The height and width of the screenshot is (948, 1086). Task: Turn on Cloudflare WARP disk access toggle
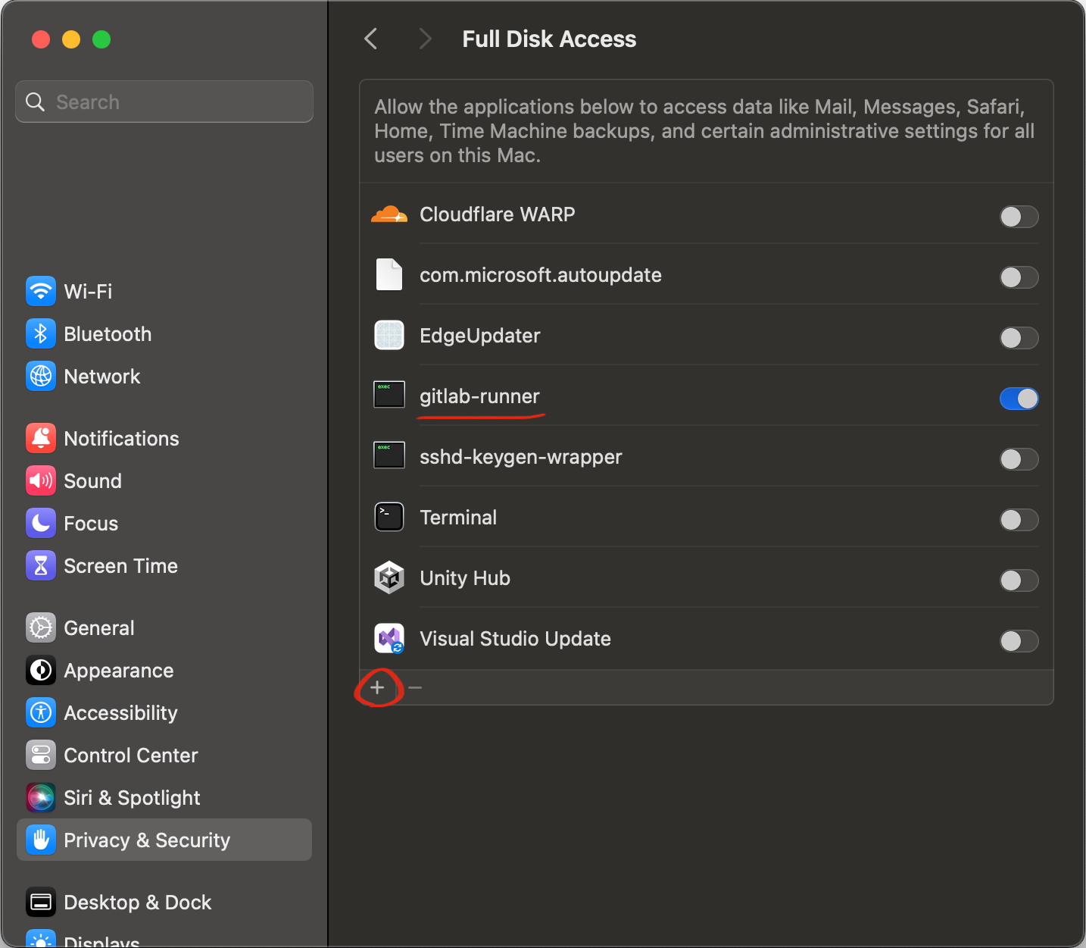coord(1019,217)
